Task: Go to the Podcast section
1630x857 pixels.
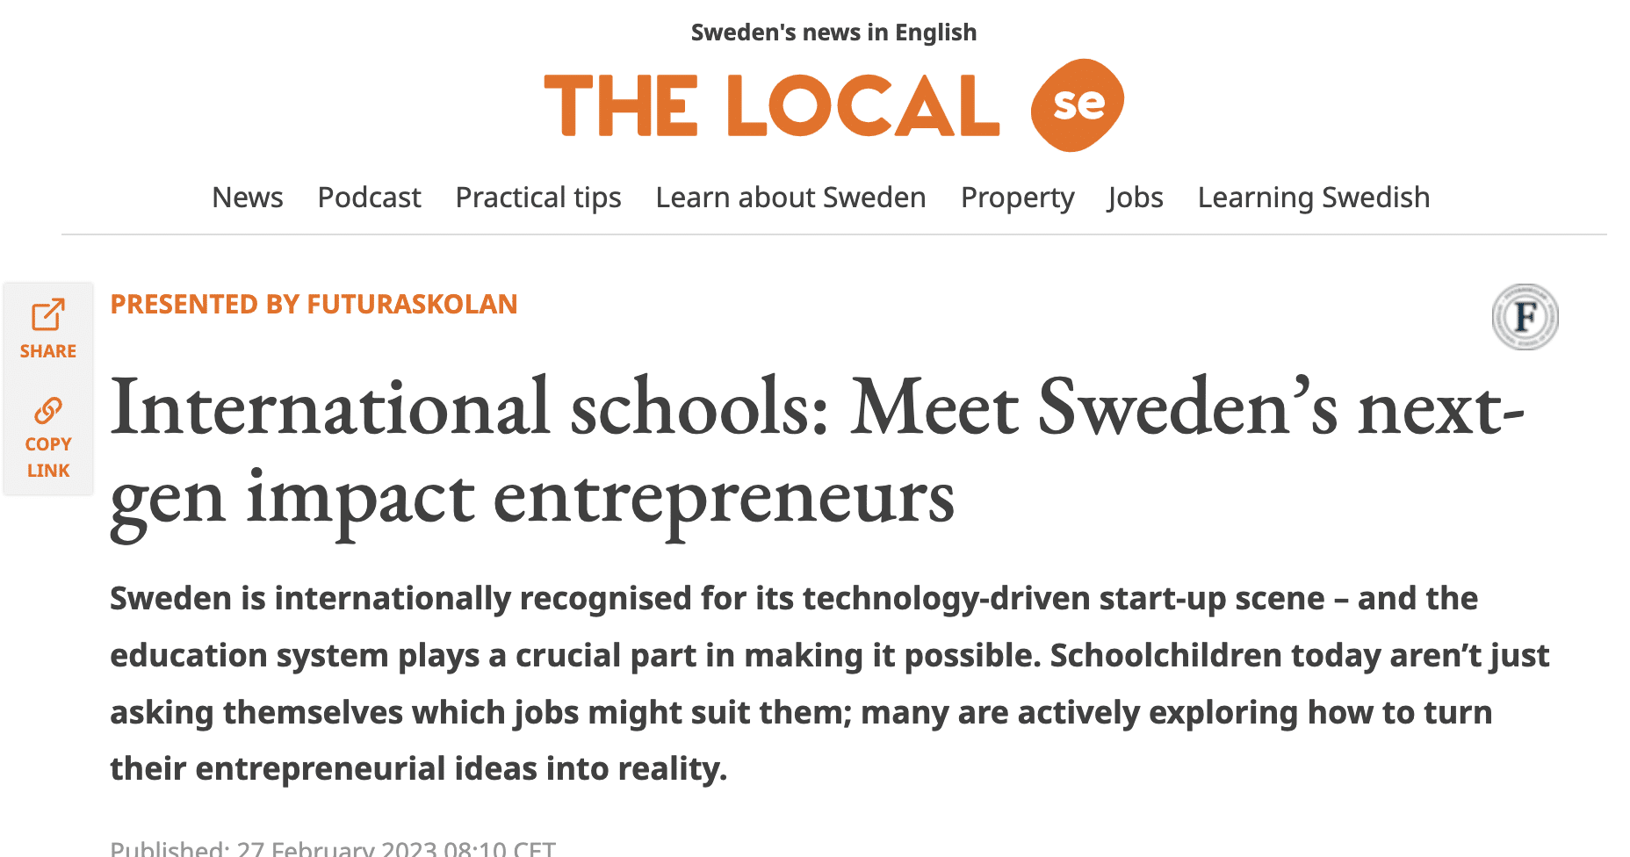Action: coord(369,198)
